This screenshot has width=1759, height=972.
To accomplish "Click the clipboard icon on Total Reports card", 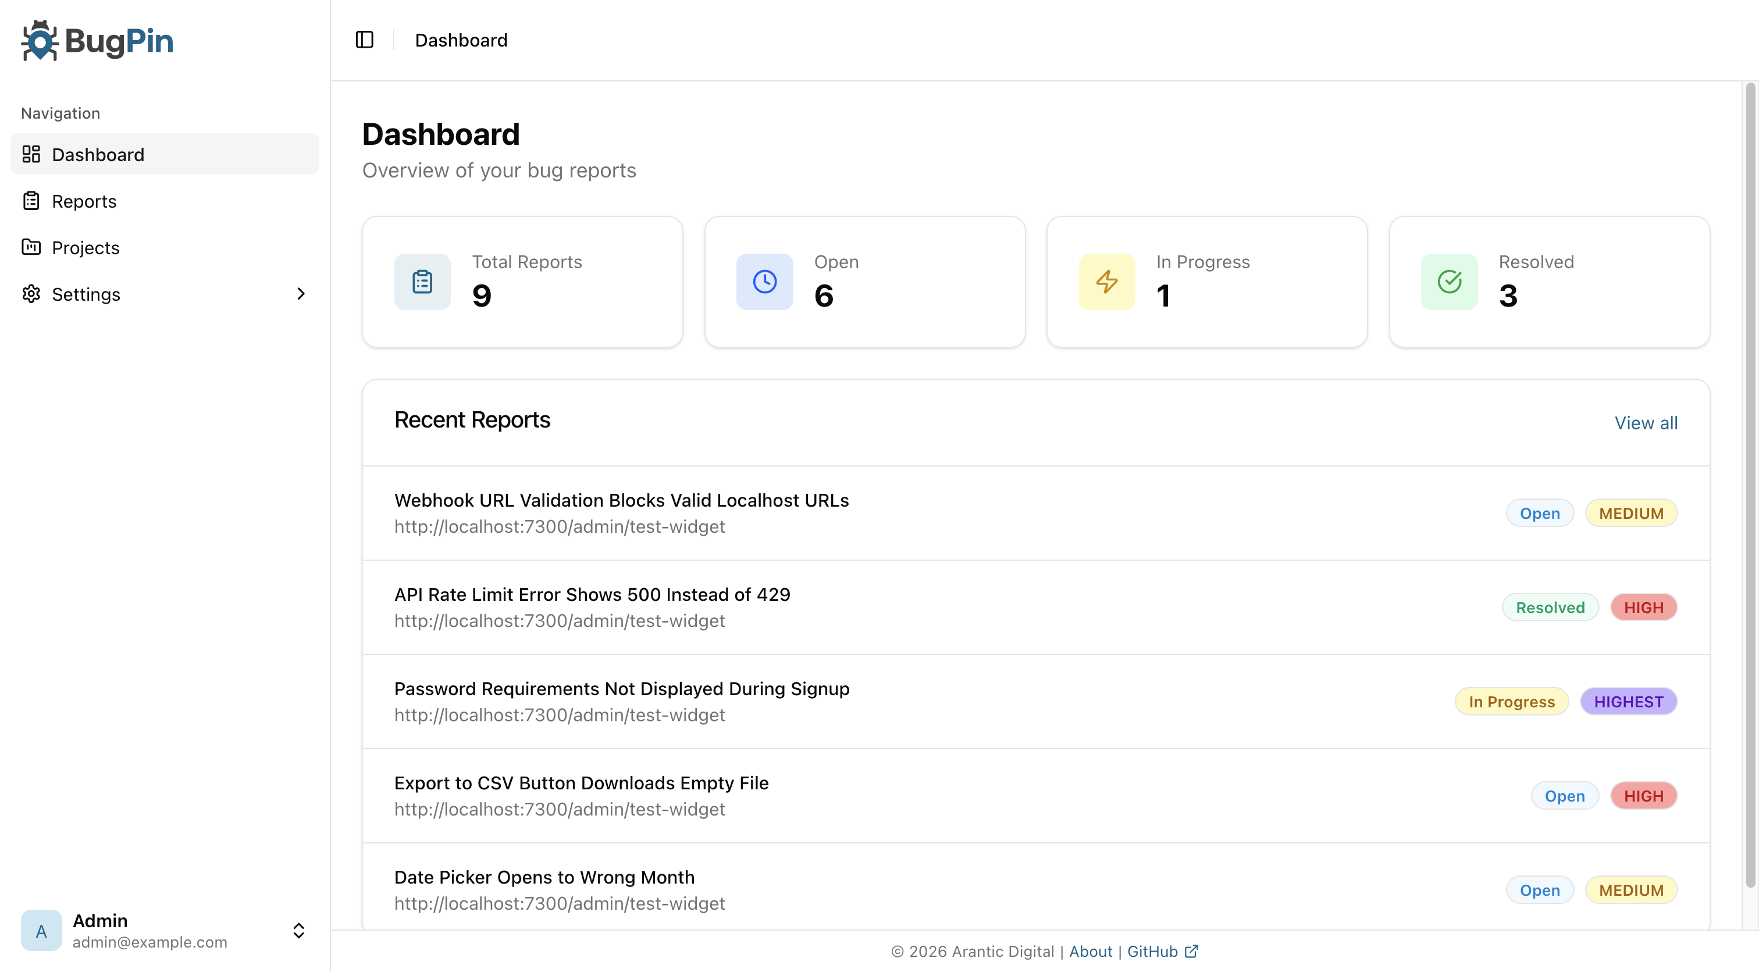I will point(422,282).
